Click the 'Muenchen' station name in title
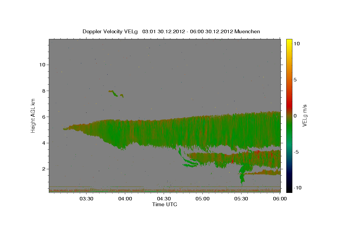The height and width of the screenshot is (231, 347). (247, 31)
